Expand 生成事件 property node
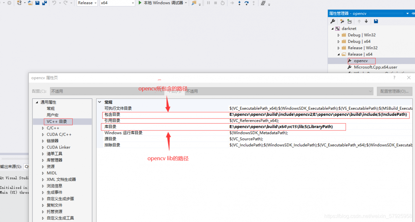The height and width of the screenshot is (222, 415). pos(43,192)
